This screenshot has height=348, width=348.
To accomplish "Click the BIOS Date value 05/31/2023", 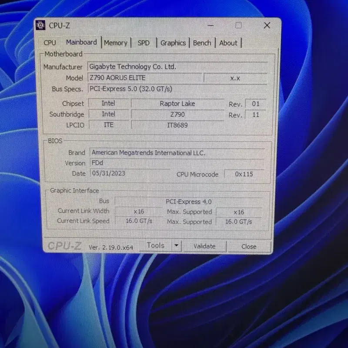I will pos(130,173).
